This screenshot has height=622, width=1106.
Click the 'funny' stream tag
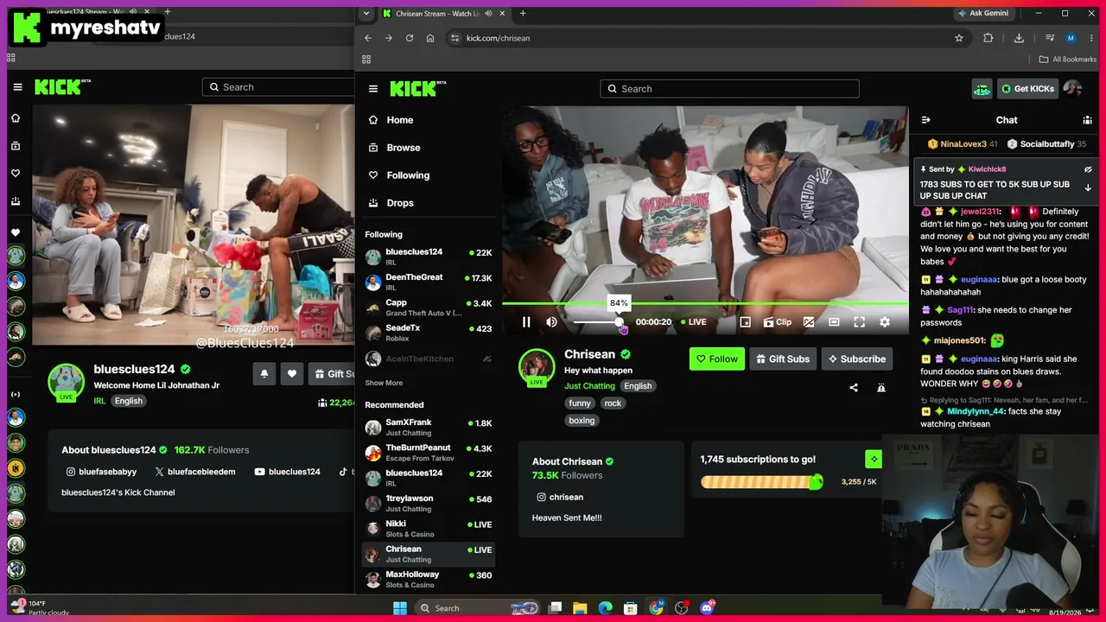tap(580, 403)
